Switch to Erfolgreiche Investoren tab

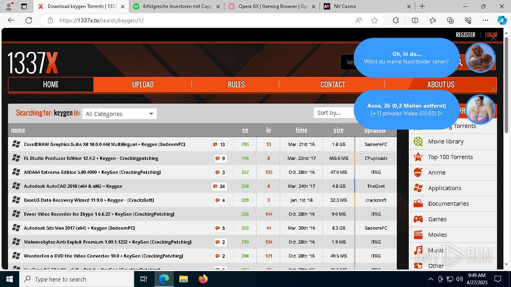coord(177,6)
